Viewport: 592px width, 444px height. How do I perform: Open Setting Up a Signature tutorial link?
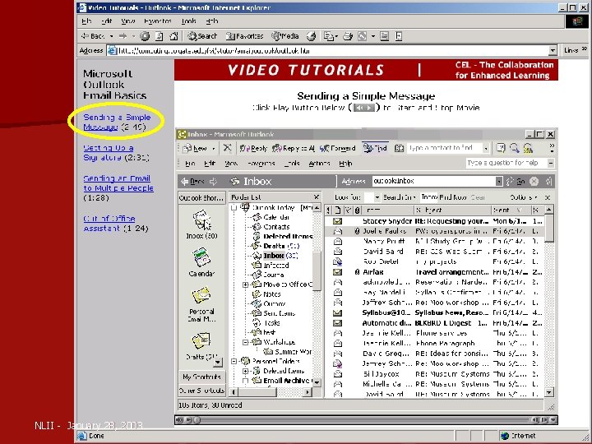109,153
